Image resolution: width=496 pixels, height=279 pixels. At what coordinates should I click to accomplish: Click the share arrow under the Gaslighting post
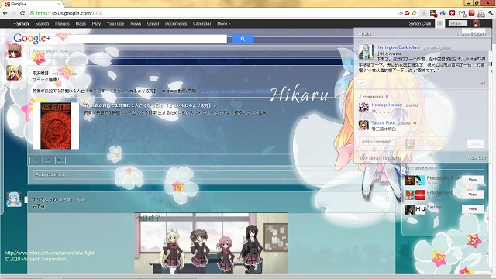[x=47, y=160]
